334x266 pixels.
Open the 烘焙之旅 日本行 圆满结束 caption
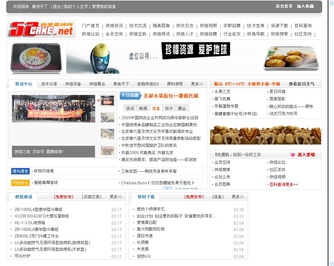[39, 152]
